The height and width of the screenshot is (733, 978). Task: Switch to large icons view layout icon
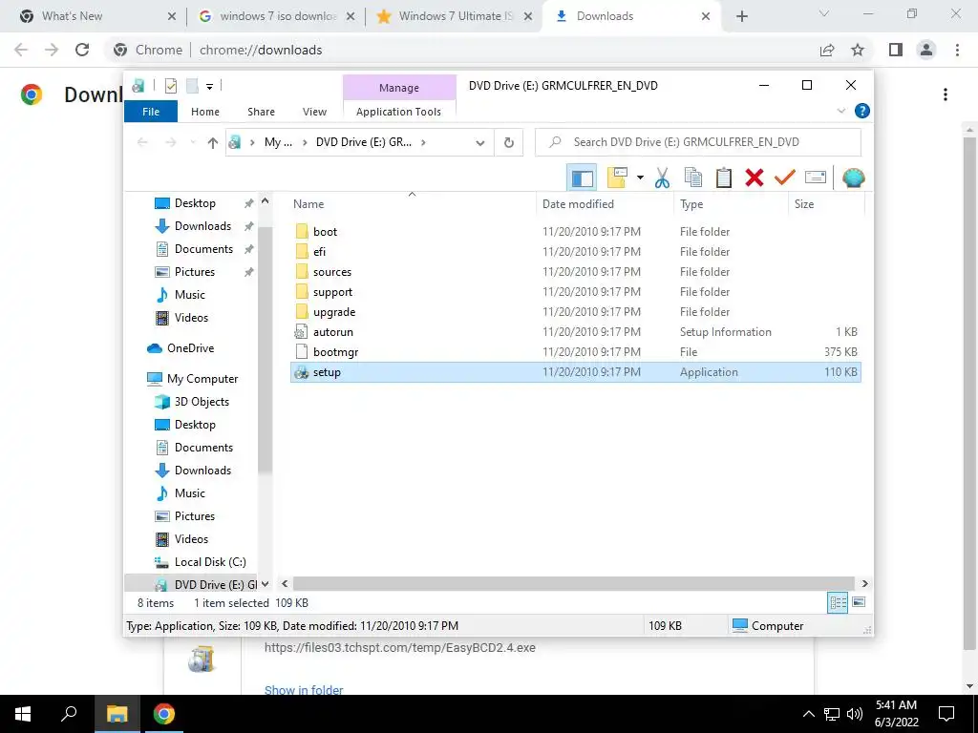(x=859, y=602)
